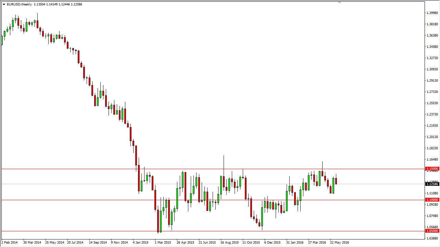Click the 1.39980 price scale label

[x=432, y=13]
